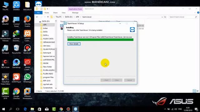This screenshot has width=200, height=112.
Task: Open Microsoft Store from taskbar
Action: coord(39,109)
